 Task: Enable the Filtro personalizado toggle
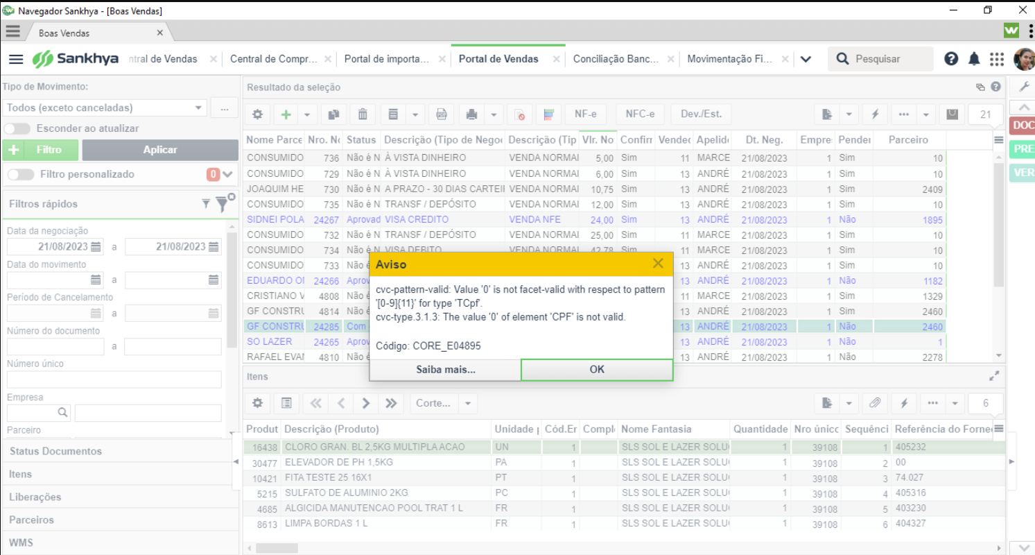[21, 174]
